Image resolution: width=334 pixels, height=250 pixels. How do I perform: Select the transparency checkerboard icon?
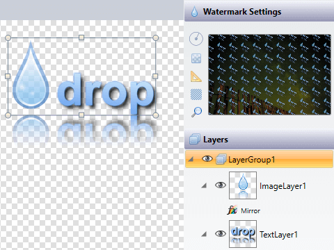[196, 58]
